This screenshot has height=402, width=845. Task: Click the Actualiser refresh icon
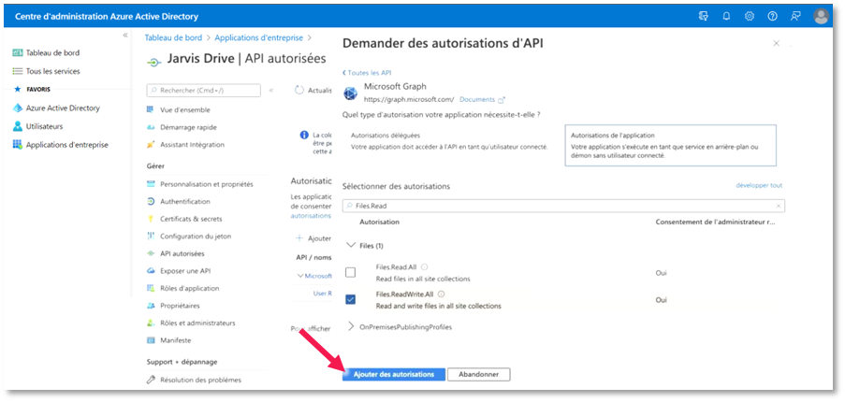299,91
